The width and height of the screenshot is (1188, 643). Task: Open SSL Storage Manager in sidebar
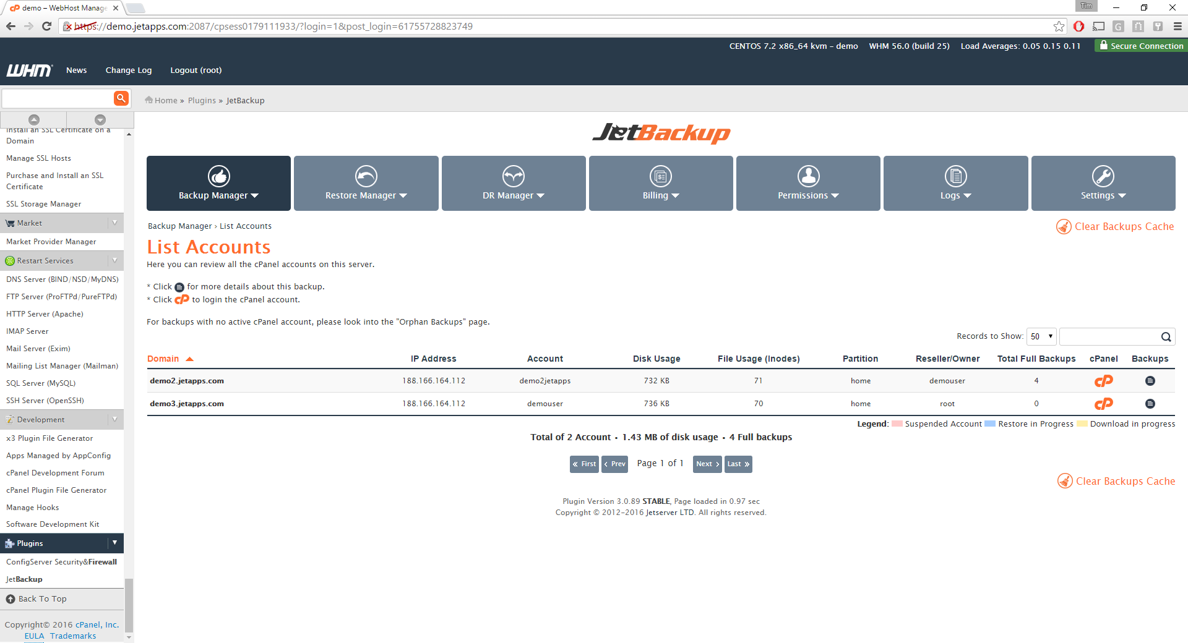point(43,203)
